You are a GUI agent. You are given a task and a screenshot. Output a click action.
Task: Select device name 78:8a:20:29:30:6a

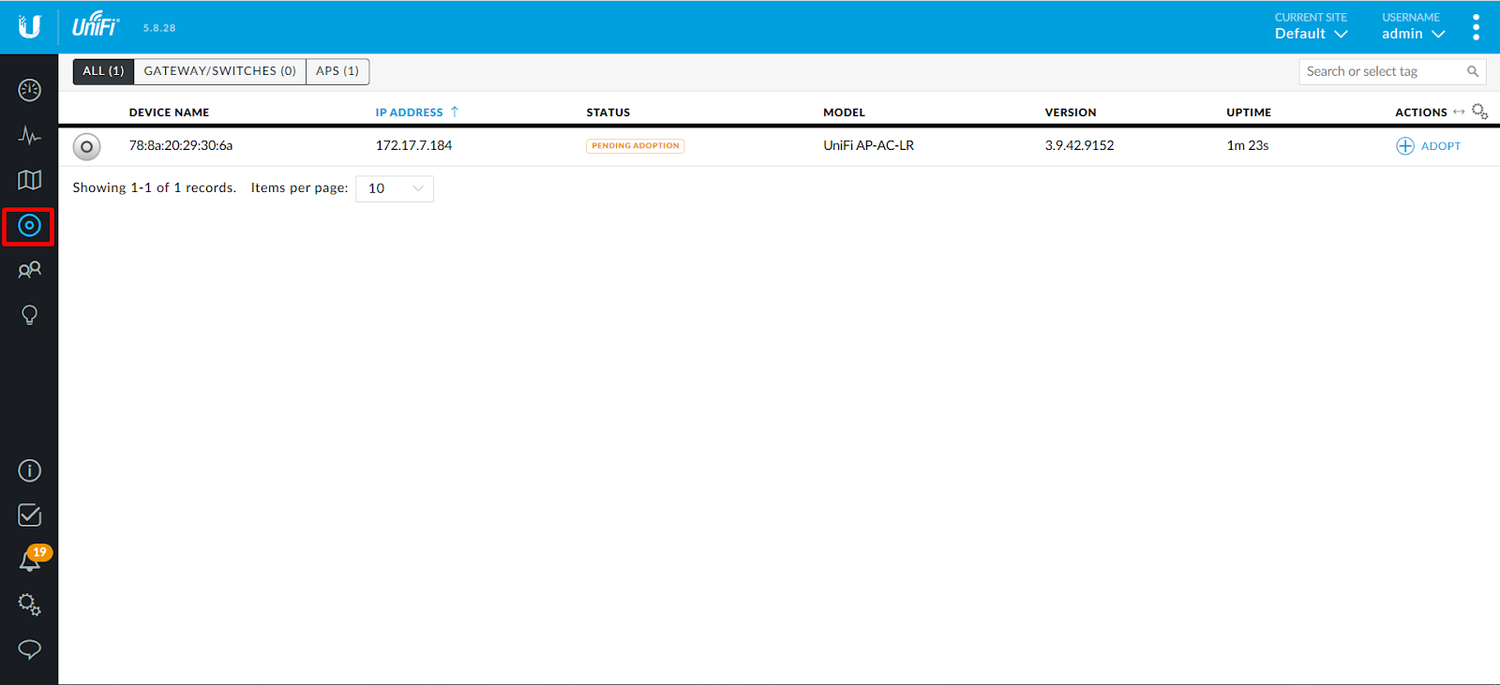(181, 145)
